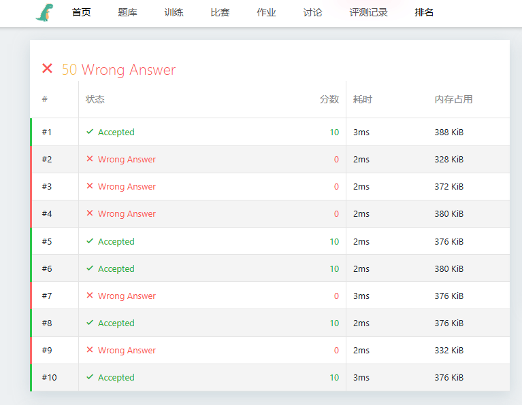This screenshot has width=522, height=405.
Task: Click the green dinosaur site logo
Action: pos(46,12)
